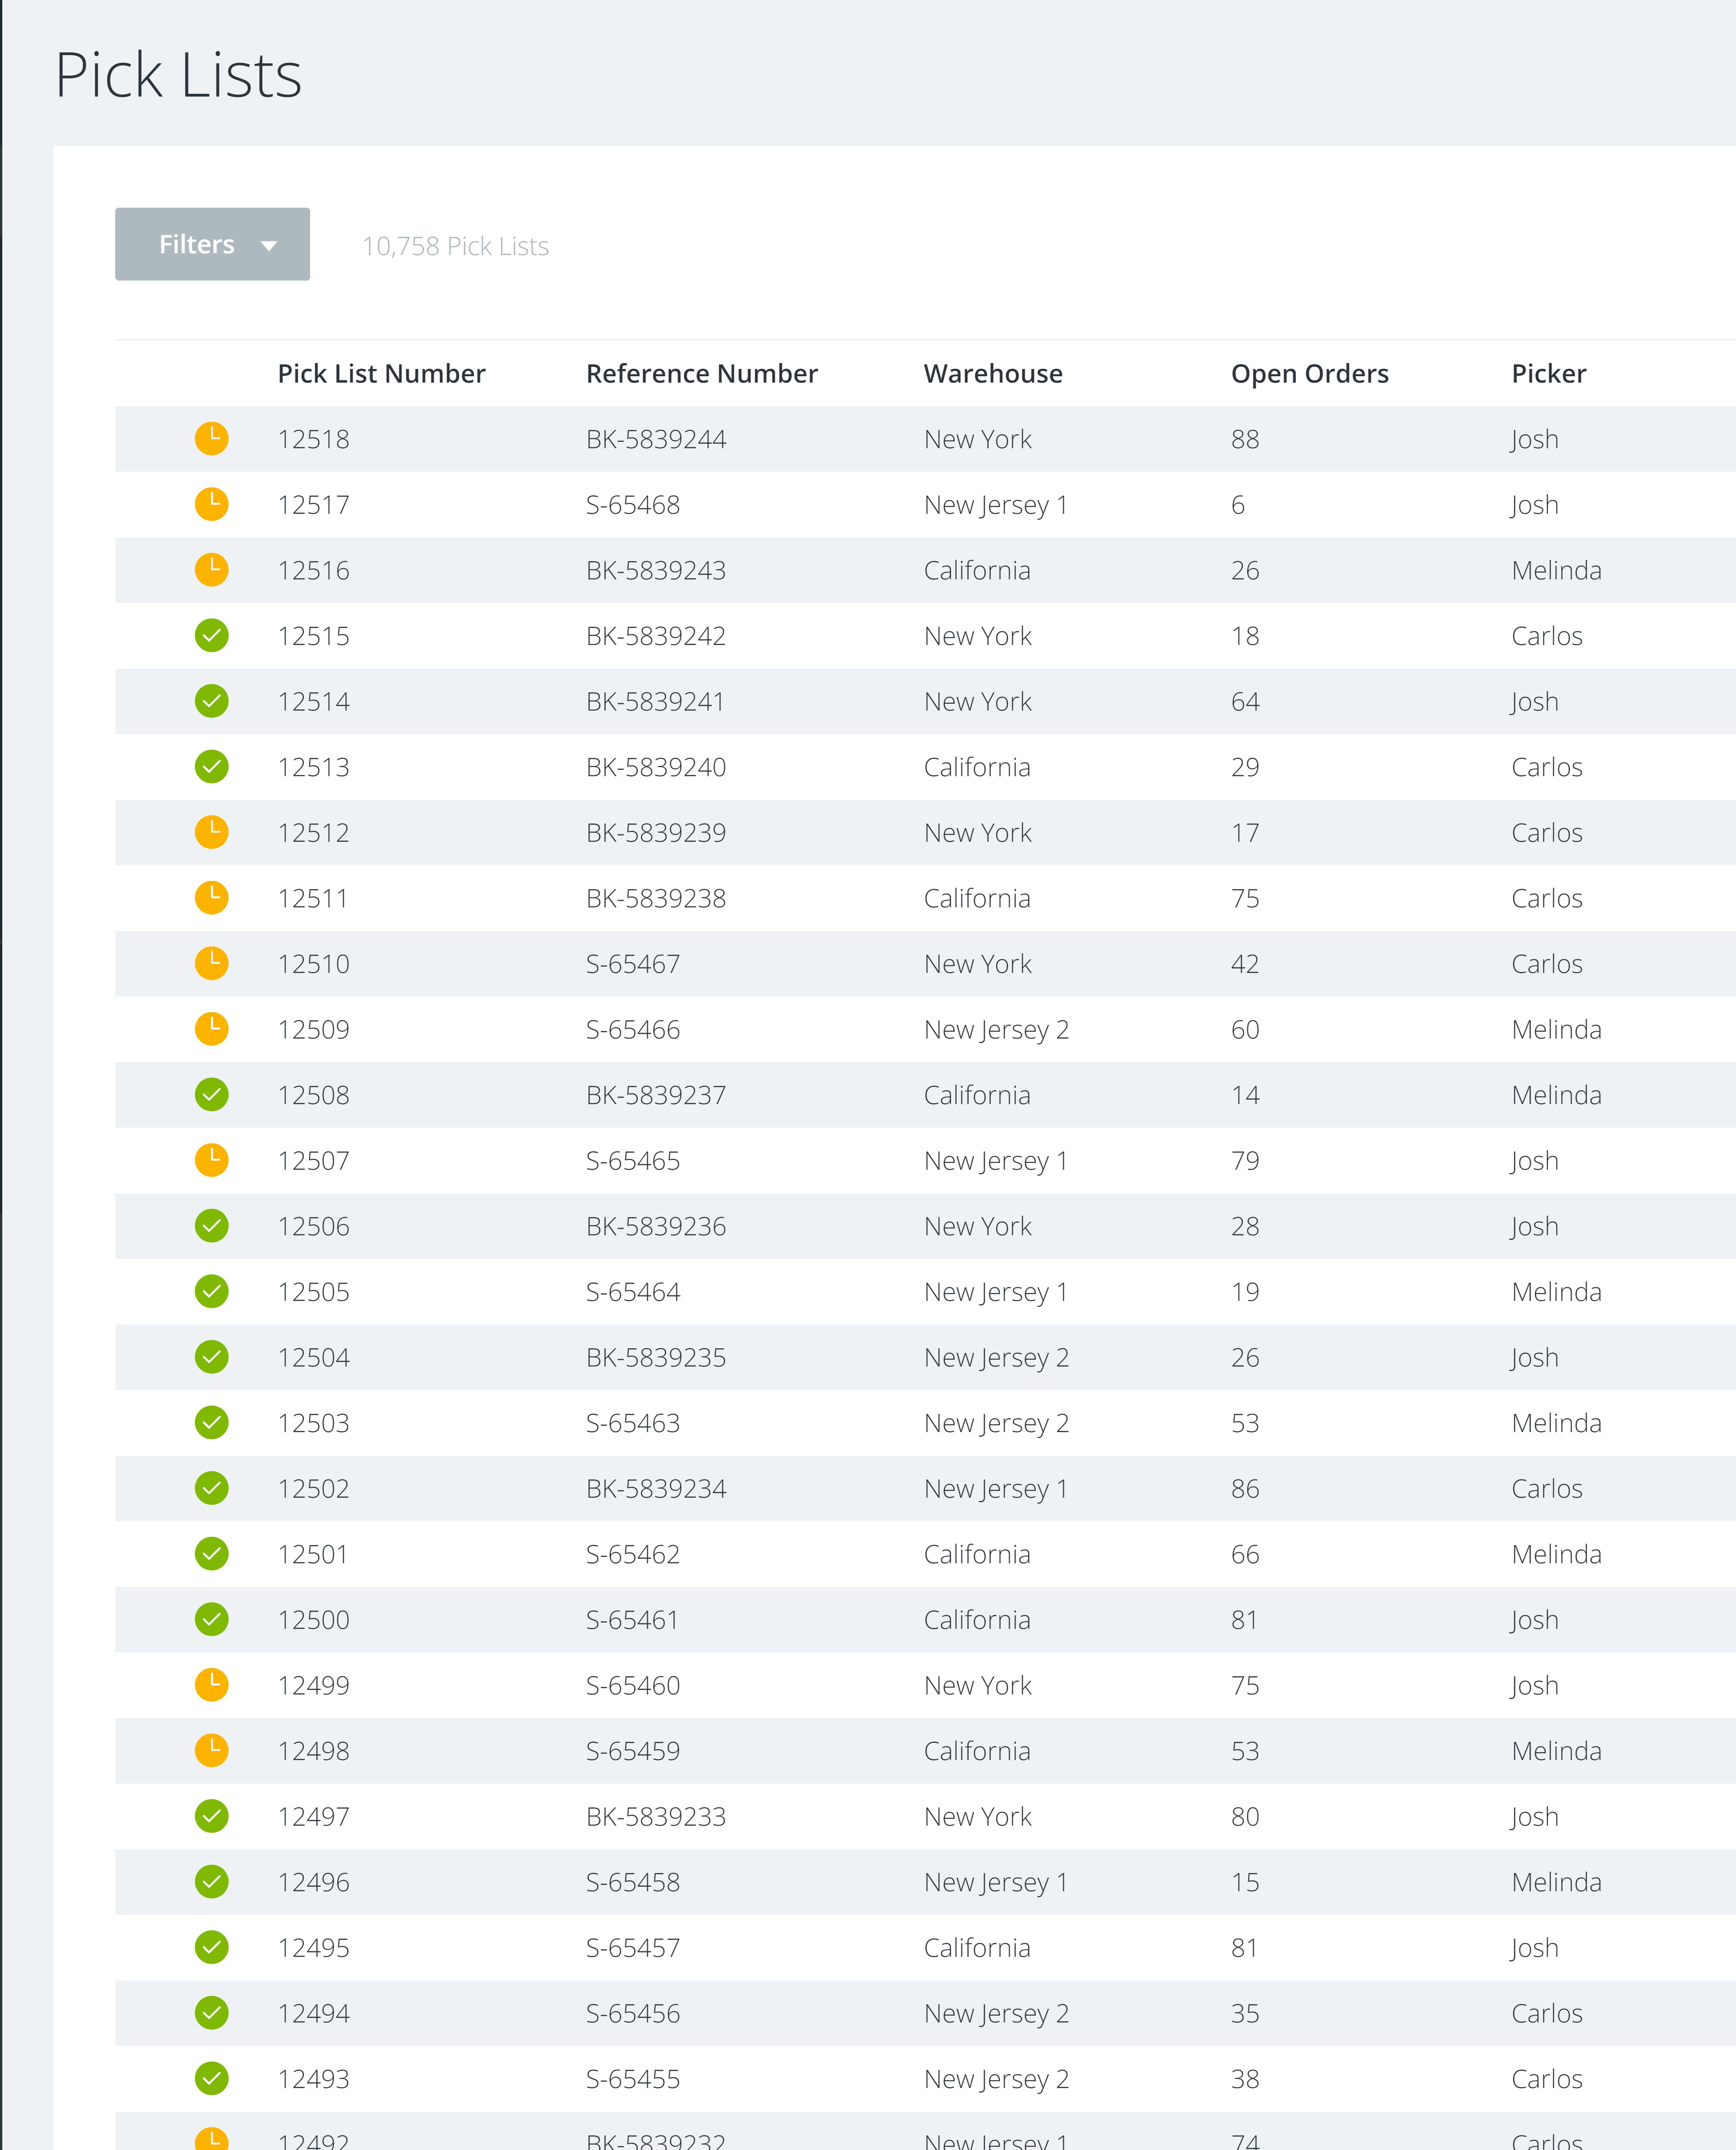Click the orange clock icon for pick list 12507
The height and width of the screenshot is (2150, 1736).
tap(211, 1160)
